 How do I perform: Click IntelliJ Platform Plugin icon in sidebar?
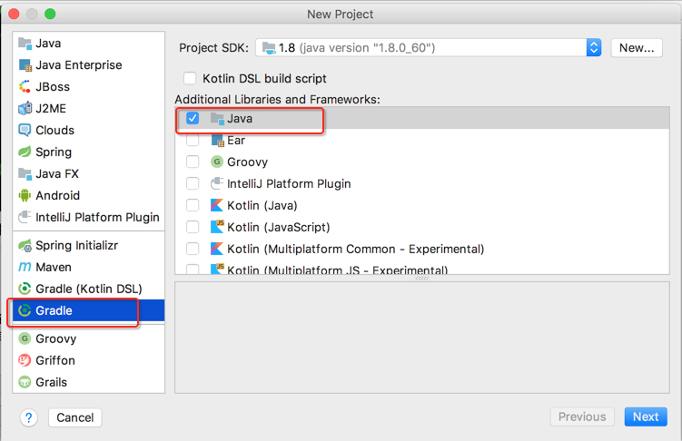pos(25,217)
